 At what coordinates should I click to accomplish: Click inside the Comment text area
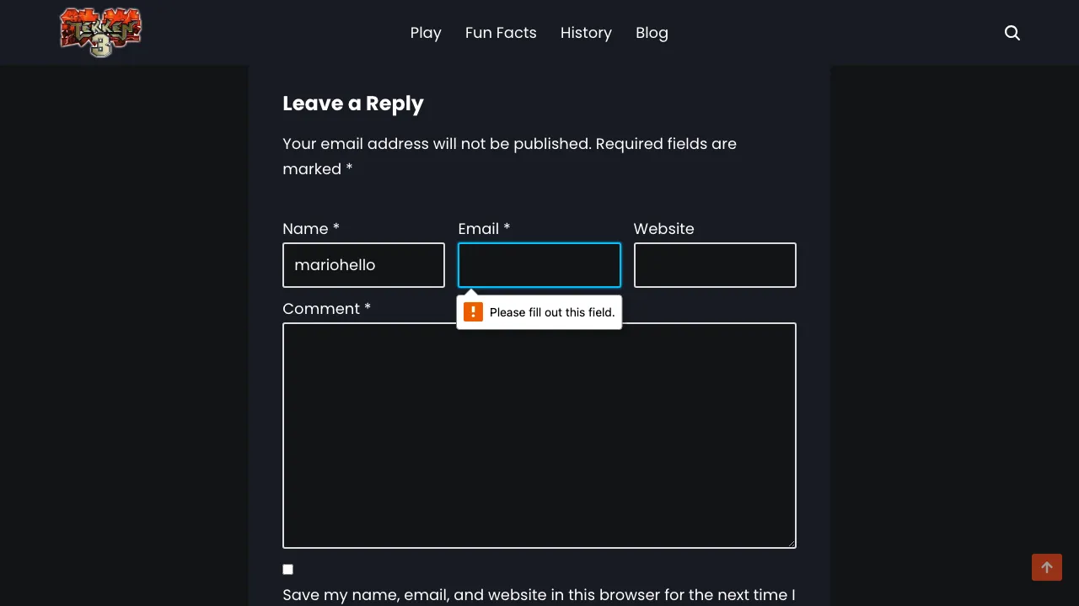pos(539,435)
